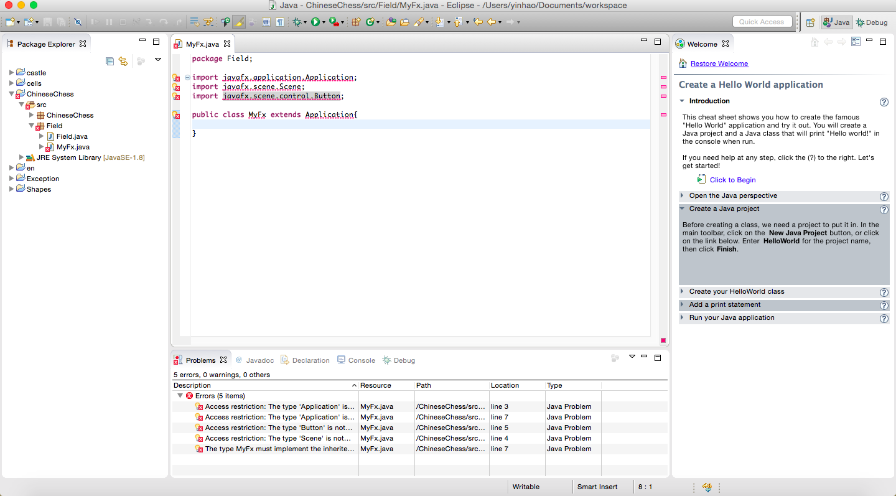Toggle Block Selection mode icon

point(266,22)
